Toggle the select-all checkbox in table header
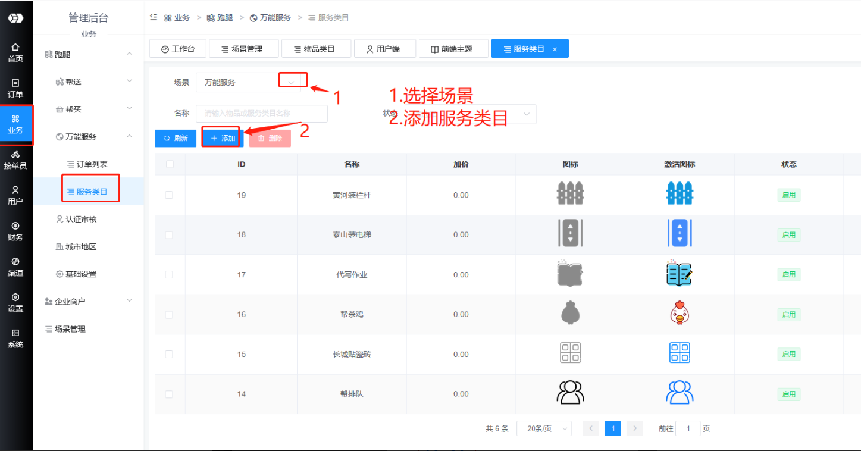This screenshot has width=861, height=451. click(170, 164)
